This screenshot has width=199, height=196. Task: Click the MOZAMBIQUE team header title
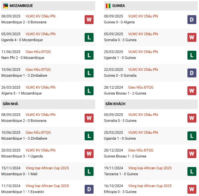coord(21,6)
